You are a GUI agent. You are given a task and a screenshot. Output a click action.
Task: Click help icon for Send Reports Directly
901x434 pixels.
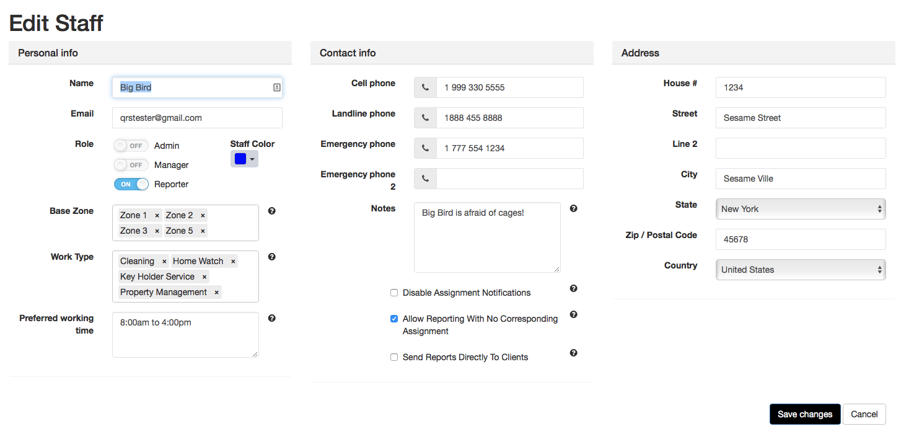[x=573, y=353]
